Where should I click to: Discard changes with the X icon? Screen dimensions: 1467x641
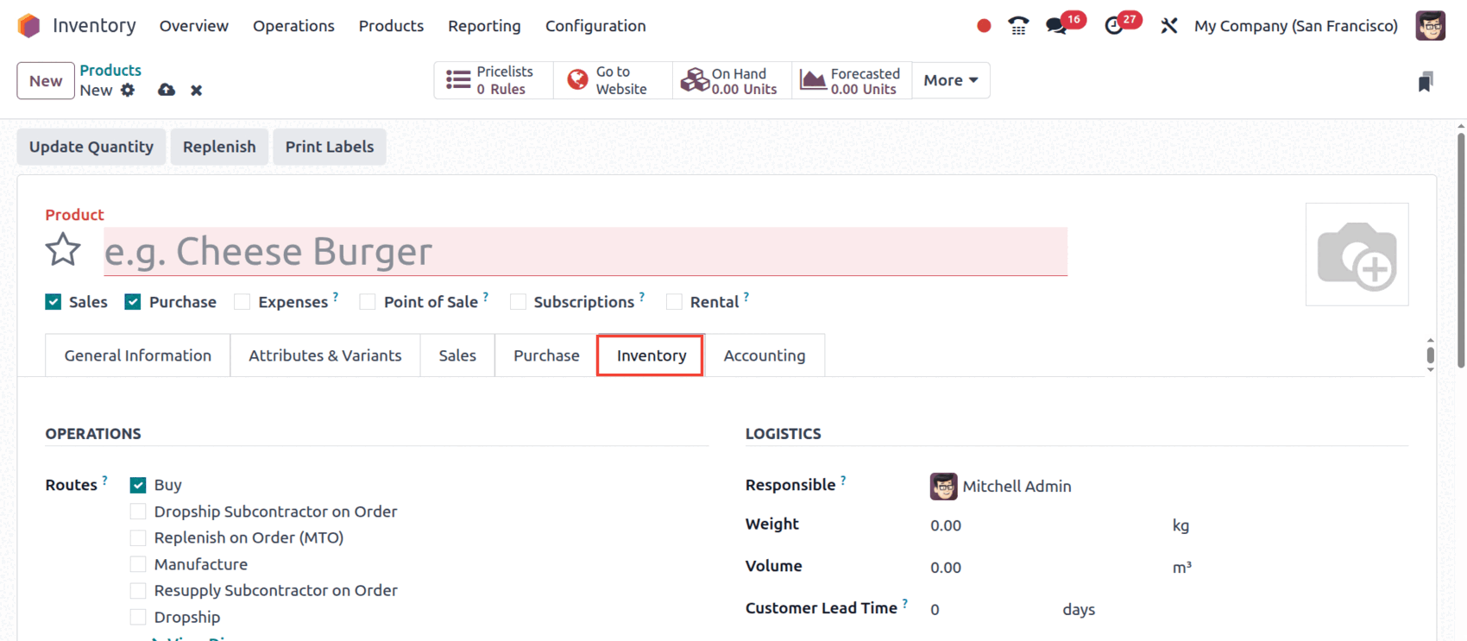197,90
